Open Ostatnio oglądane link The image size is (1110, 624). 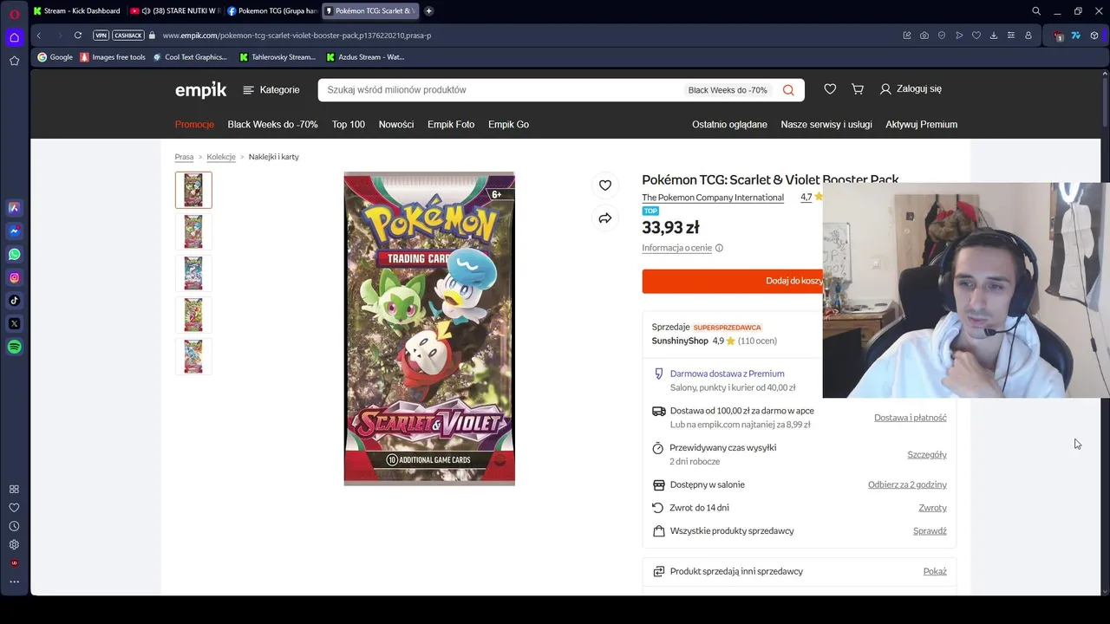729,125
